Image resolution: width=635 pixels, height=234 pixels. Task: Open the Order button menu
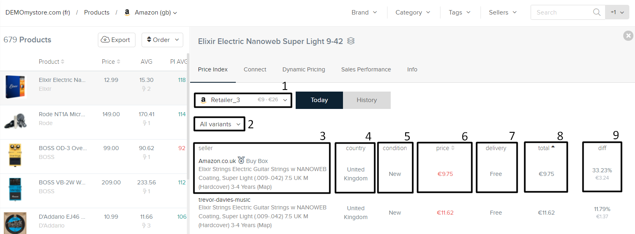coord(162,40)
